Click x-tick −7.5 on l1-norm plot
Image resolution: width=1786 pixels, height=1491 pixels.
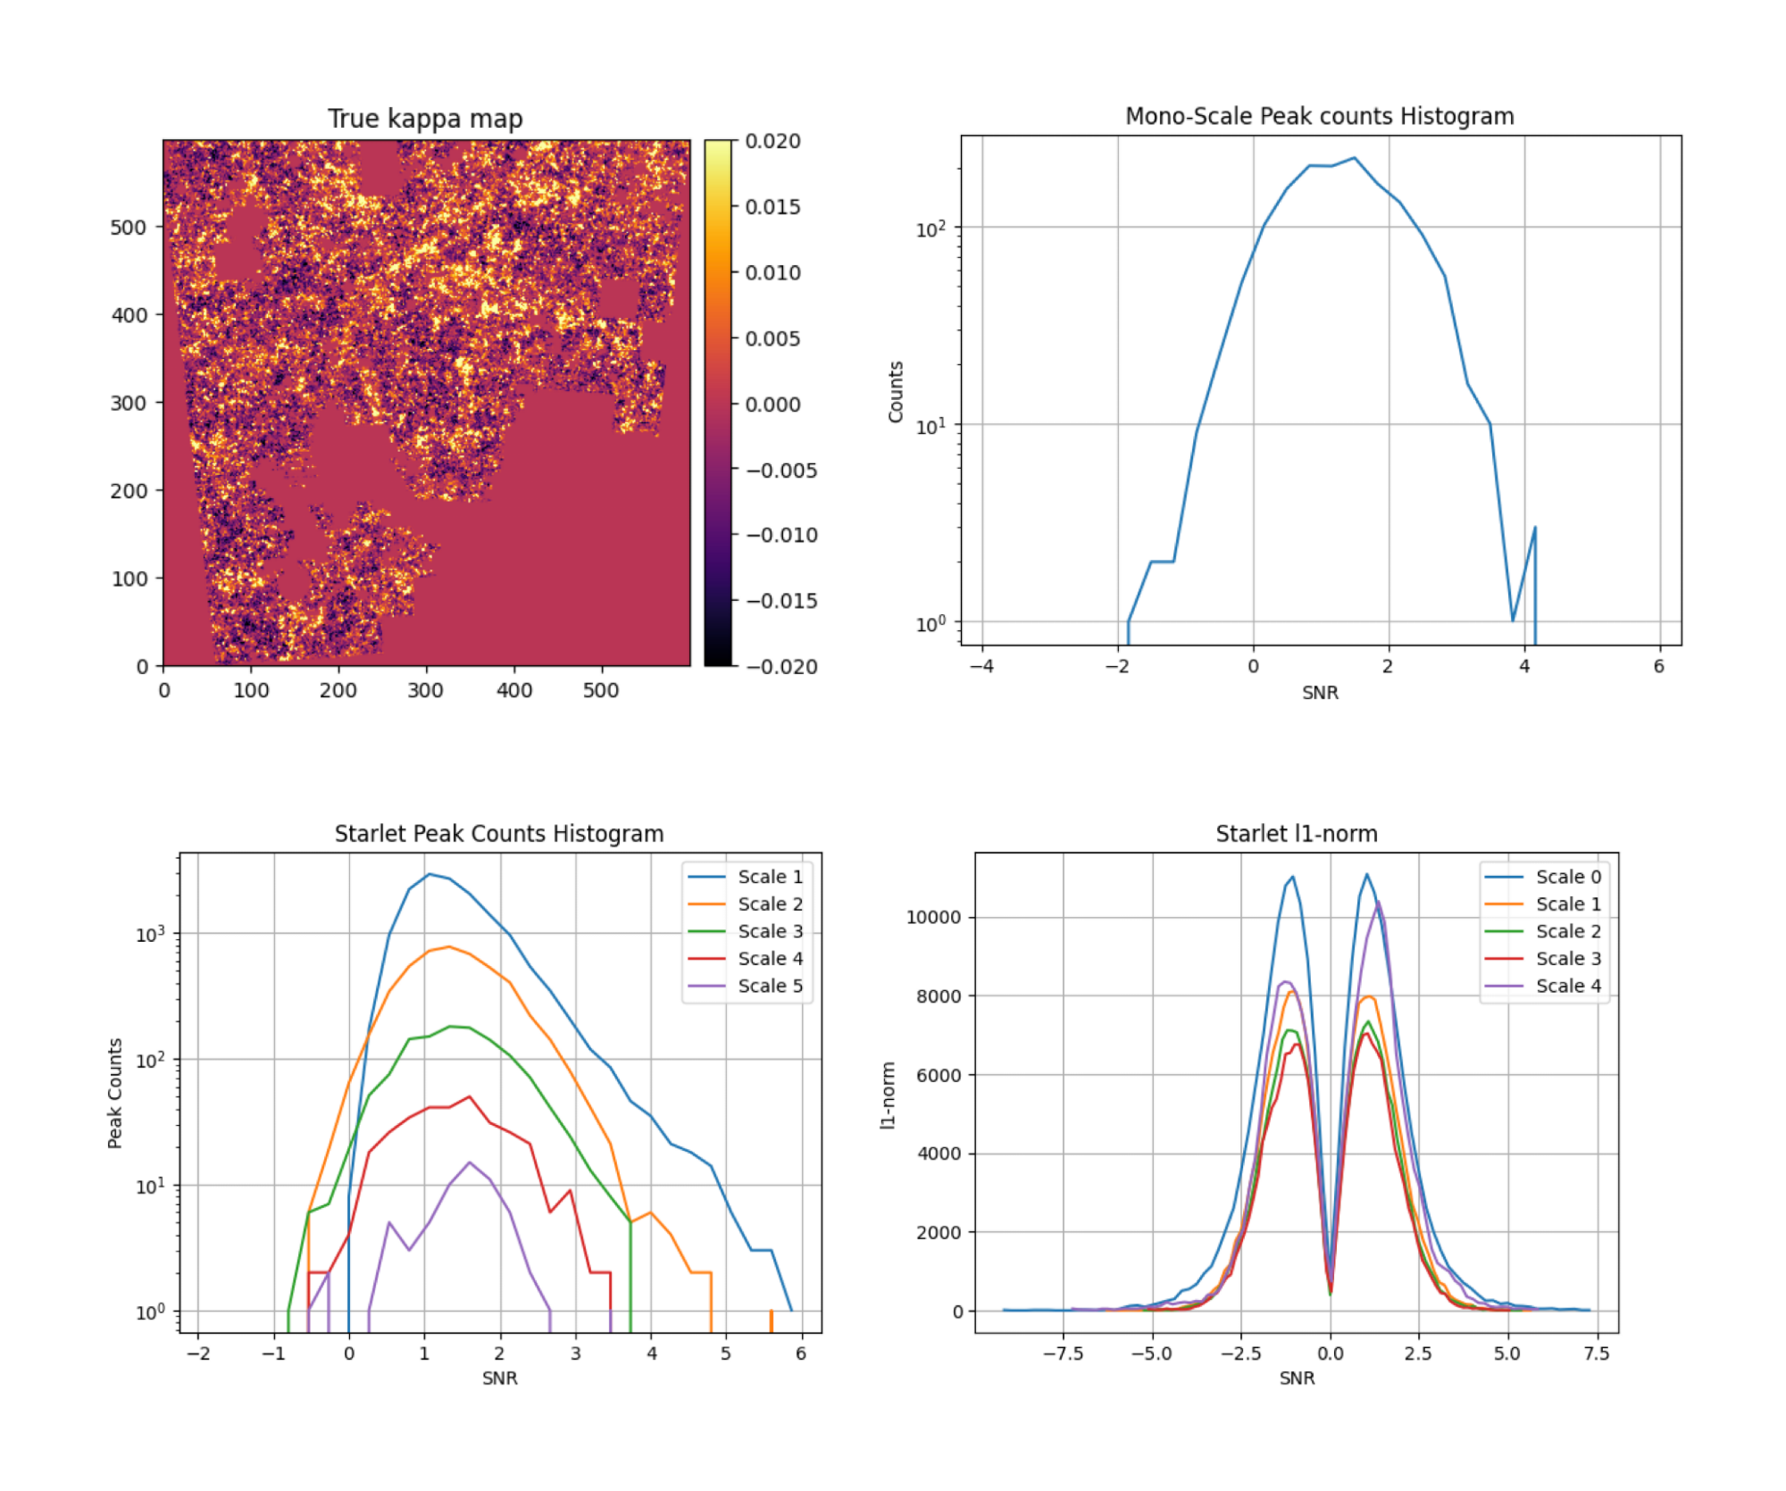[1063, 1354]
